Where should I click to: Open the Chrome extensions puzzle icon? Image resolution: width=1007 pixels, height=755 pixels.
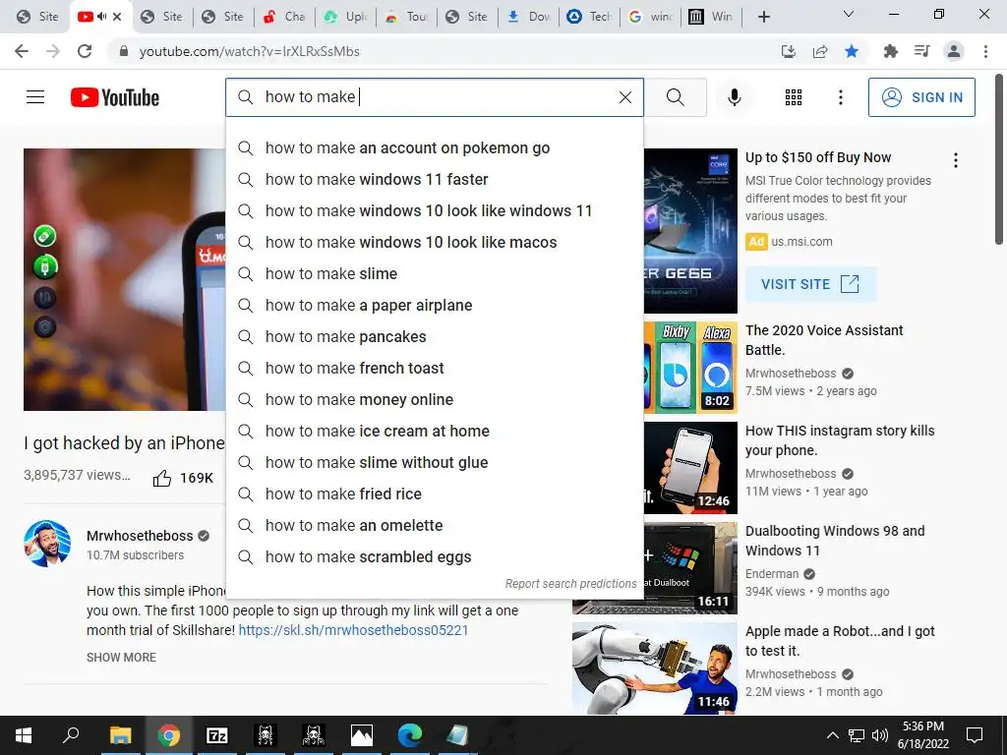pos(890,51)
